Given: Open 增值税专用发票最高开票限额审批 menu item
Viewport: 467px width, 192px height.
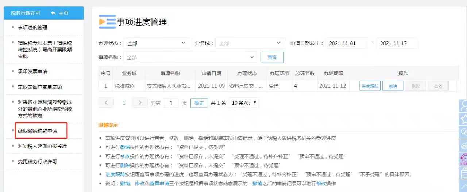Looking at the screenshot, I should click(45, 50).
